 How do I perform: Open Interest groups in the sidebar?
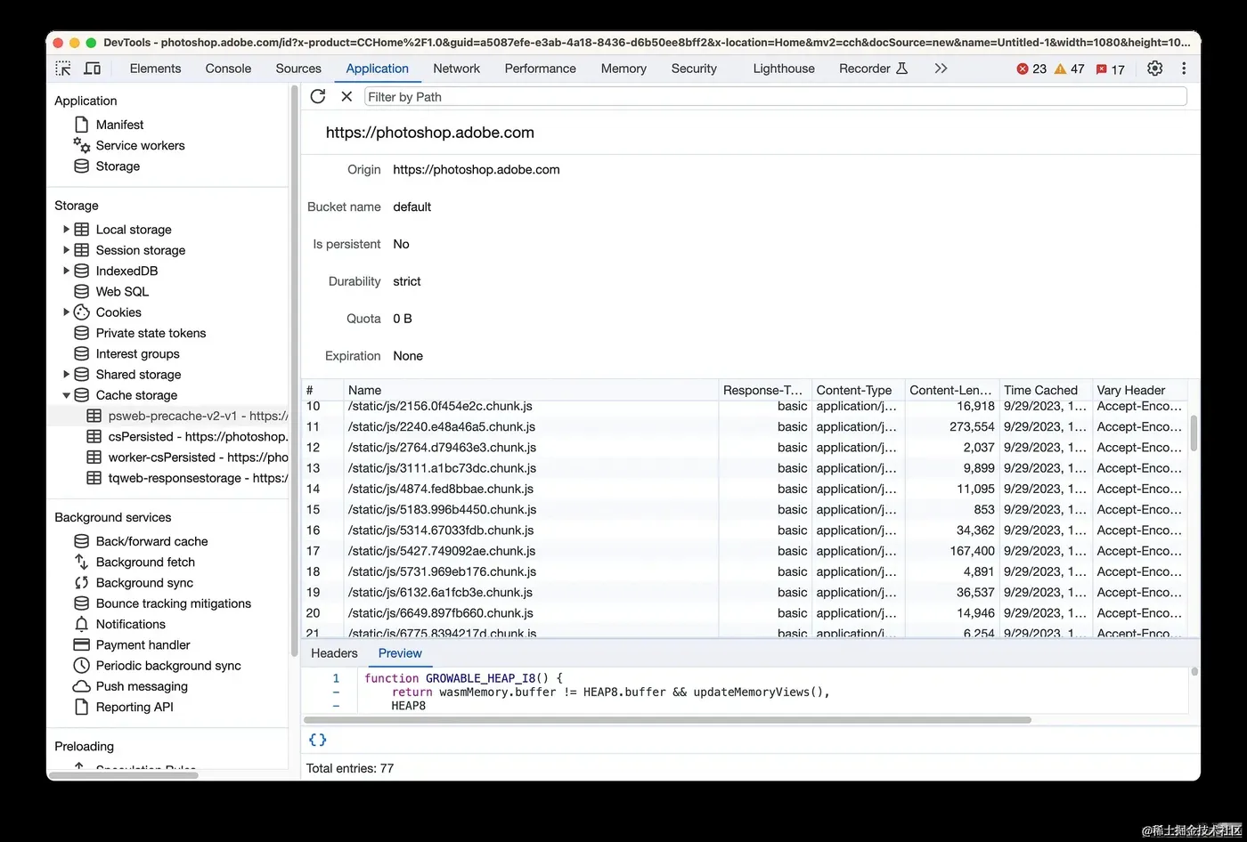[x=137, y=353]
